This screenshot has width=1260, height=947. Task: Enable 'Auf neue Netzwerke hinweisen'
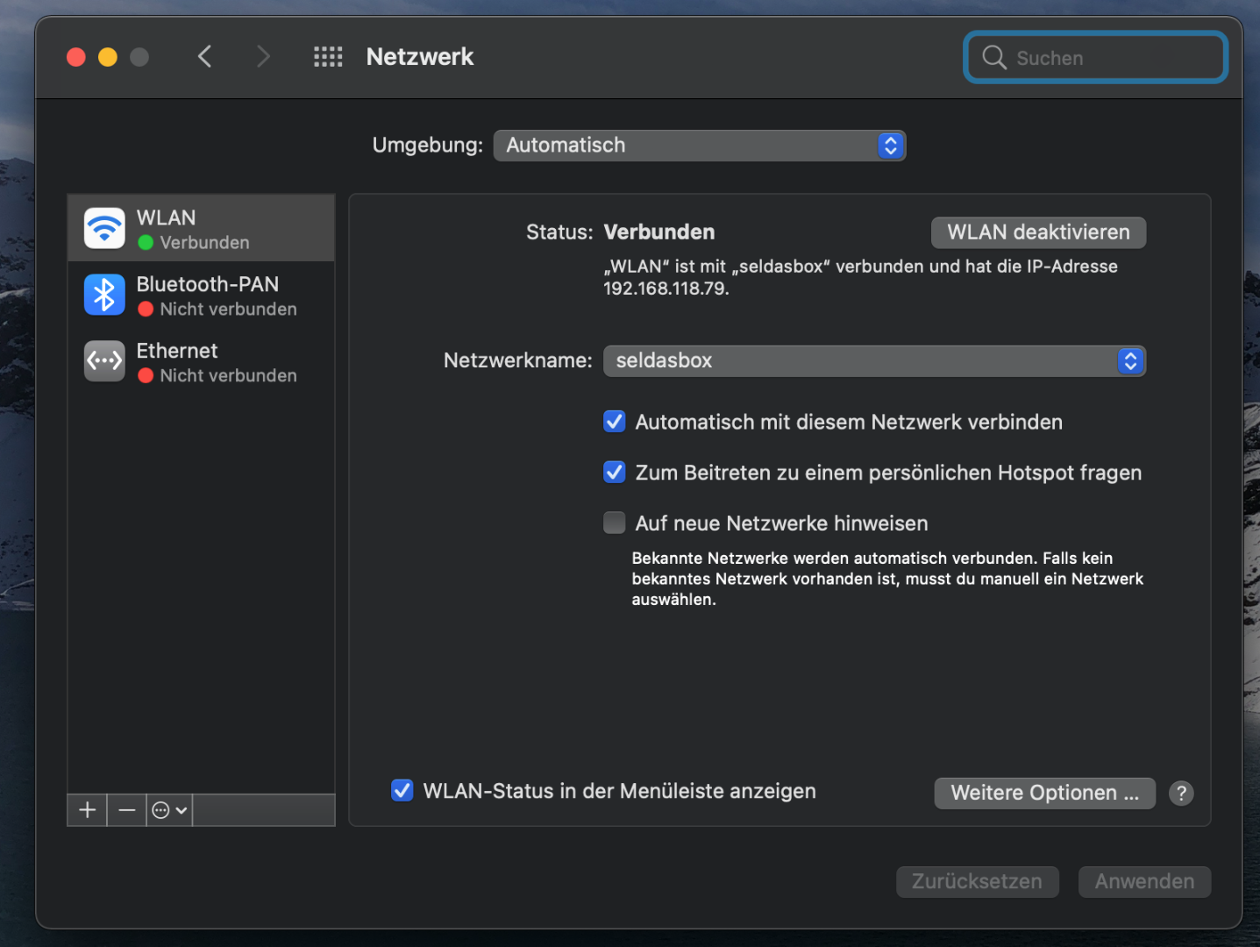pos(615,523)
